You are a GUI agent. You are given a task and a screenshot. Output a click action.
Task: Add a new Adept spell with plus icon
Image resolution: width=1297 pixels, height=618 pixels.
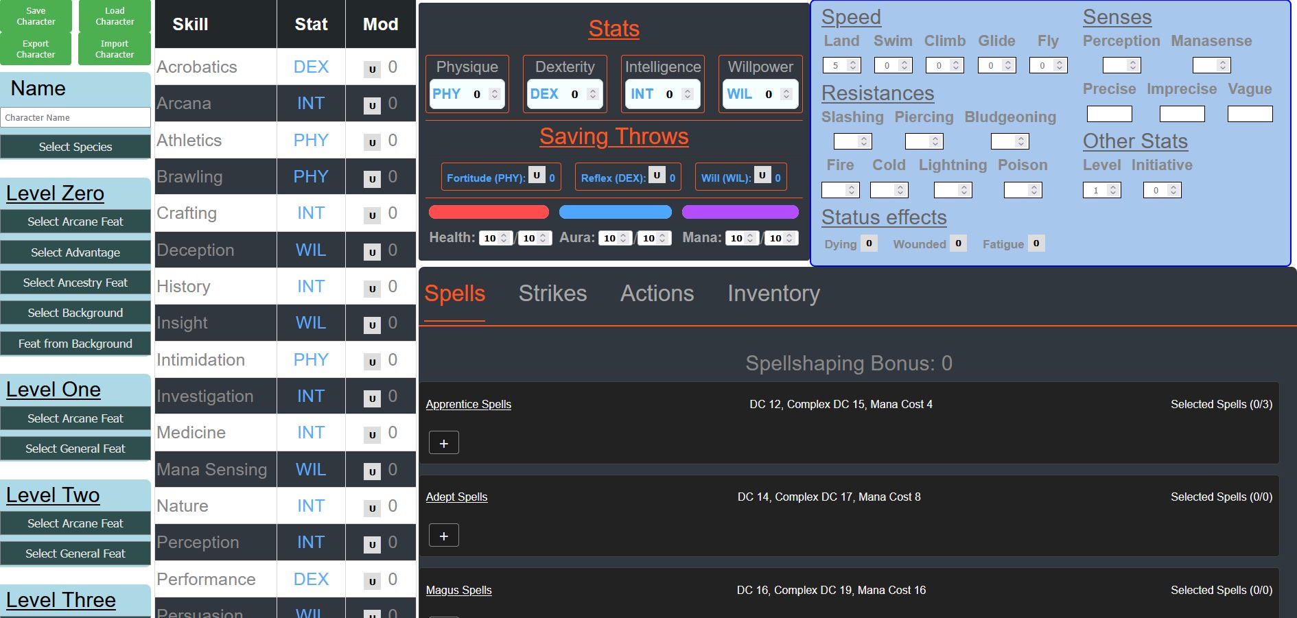(x=443, y=535)
